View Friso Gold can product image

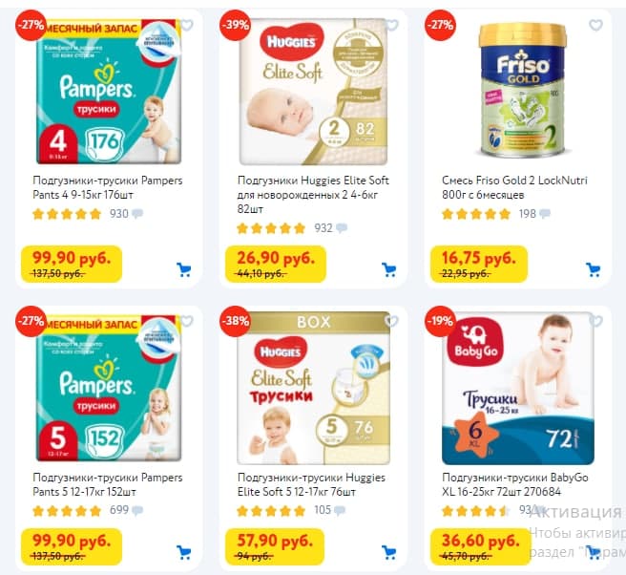coord(523,90)
